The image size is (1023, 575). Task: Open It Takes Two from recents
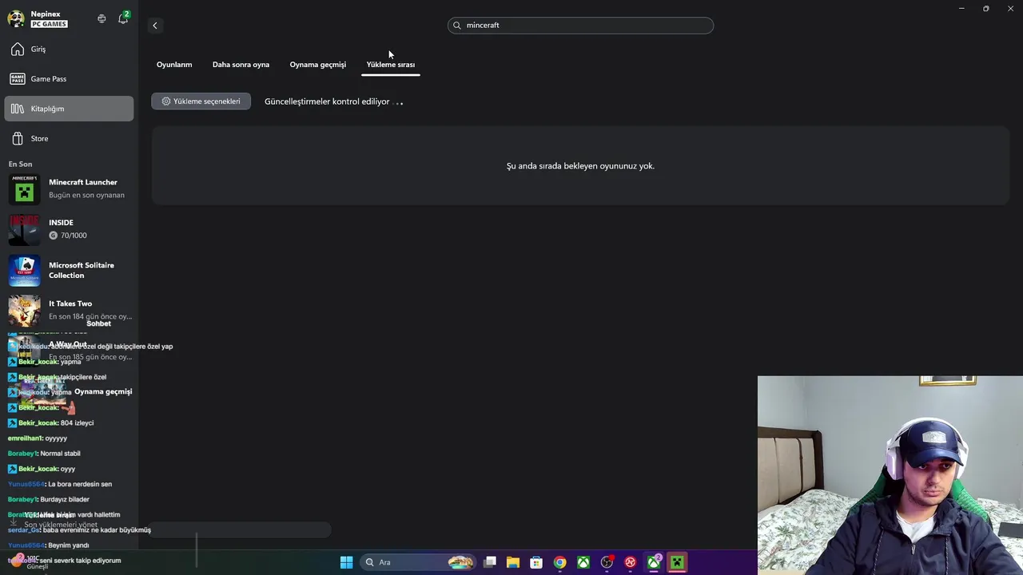click(x=69, y=310)
